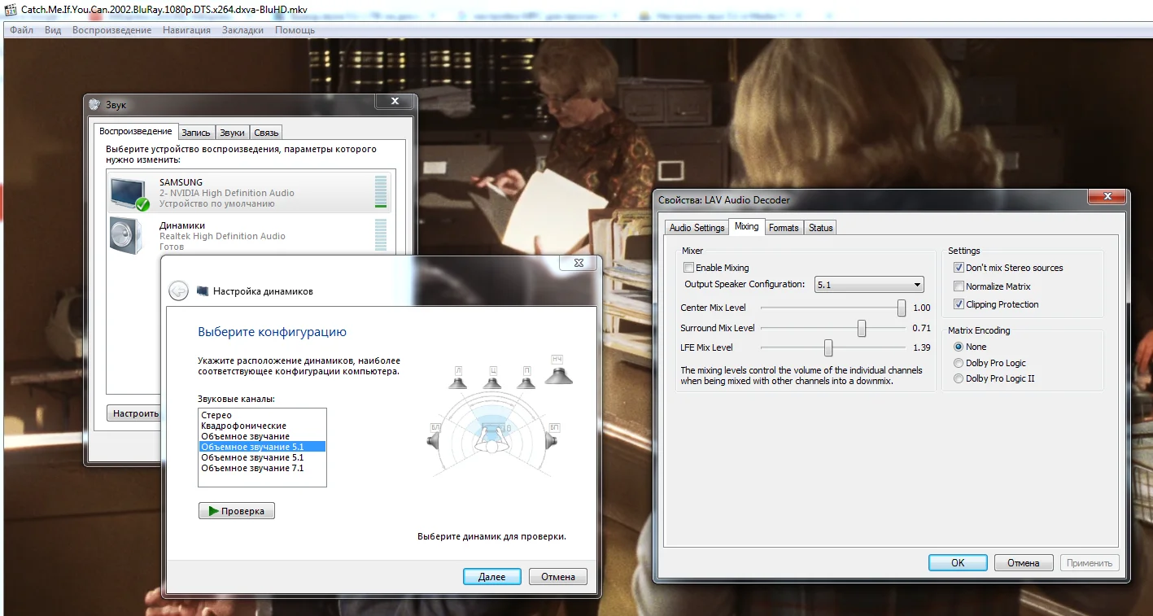The width and height of the screenshot is (1153, 616).
Task: Open the Вид menu
Action: pos(53,30)
